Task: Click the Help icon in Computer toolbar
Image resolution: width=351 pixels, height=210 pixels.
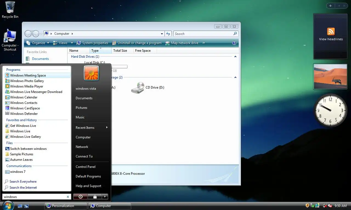Action: point(234,43)
